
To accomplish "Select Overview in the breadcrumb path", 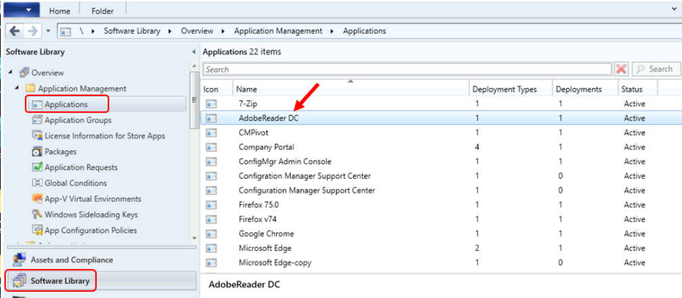I will 197,31.
